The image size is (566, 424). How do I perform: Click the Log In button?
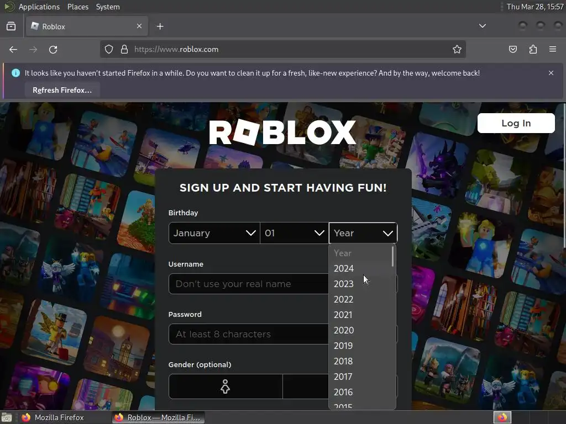click(x=516, y=123)
